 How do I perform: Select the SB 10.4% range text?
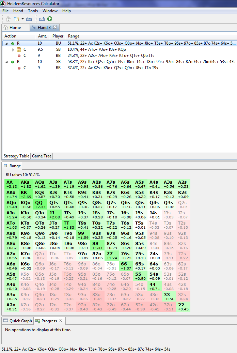click(x=97, y=49)
